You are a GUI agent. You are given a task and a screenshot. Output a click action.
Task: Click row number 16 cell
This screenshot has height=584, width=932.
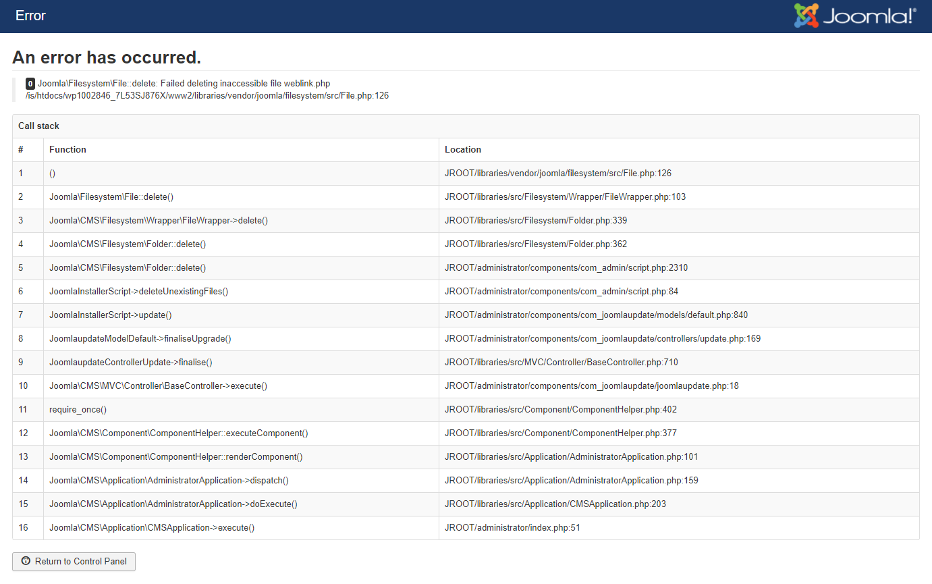(x=28, y=528)
